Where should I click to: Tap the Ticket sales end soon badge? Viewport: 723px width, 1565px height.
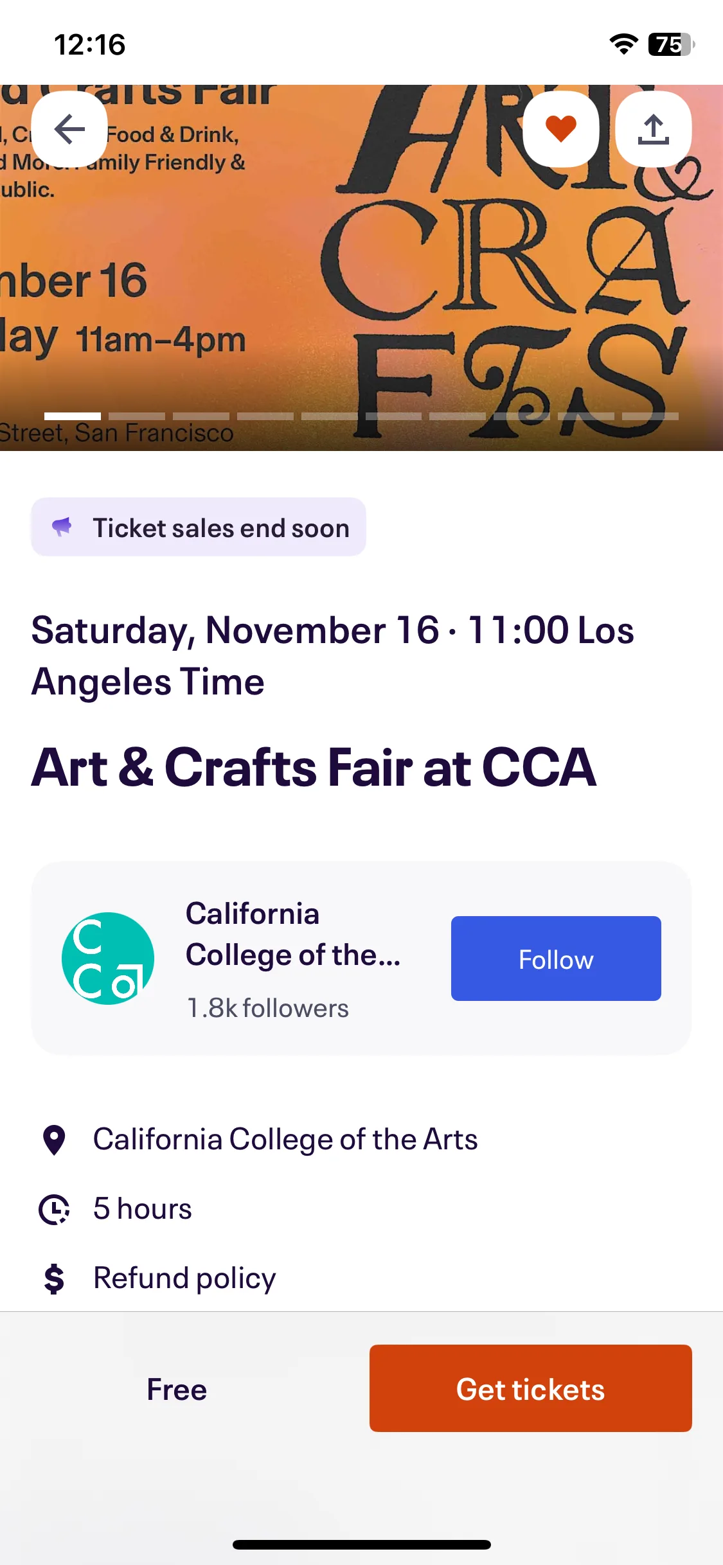click(199, 527)
